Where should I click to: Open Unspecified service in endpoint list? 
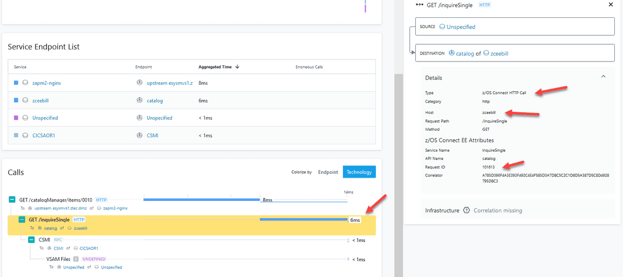tap(45, 118)
